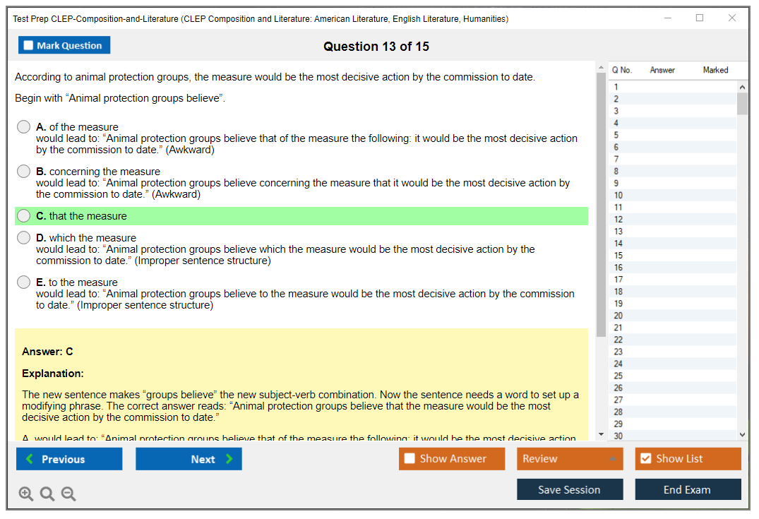The width and height of the screenshot is (759, 519).
Task: Click Save Session button
Action: tap(569, 489)
